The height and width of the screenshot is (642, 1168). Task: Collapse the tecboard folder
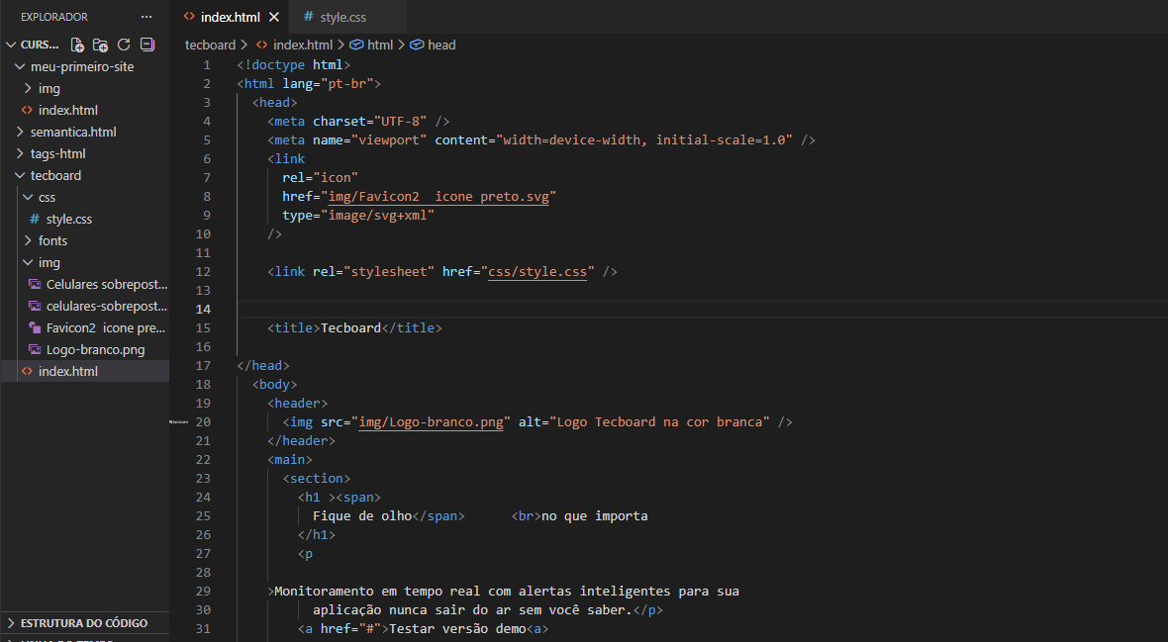point(55,175)
